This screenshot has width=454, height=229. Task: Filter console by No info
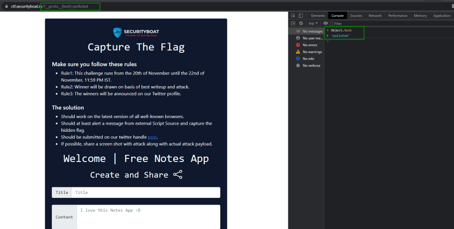click(x=306, y=59)
